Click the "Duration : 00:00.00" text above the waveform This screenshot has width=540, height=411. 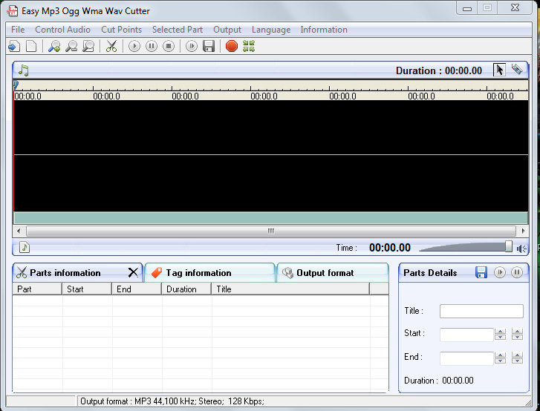click(439, 70)
